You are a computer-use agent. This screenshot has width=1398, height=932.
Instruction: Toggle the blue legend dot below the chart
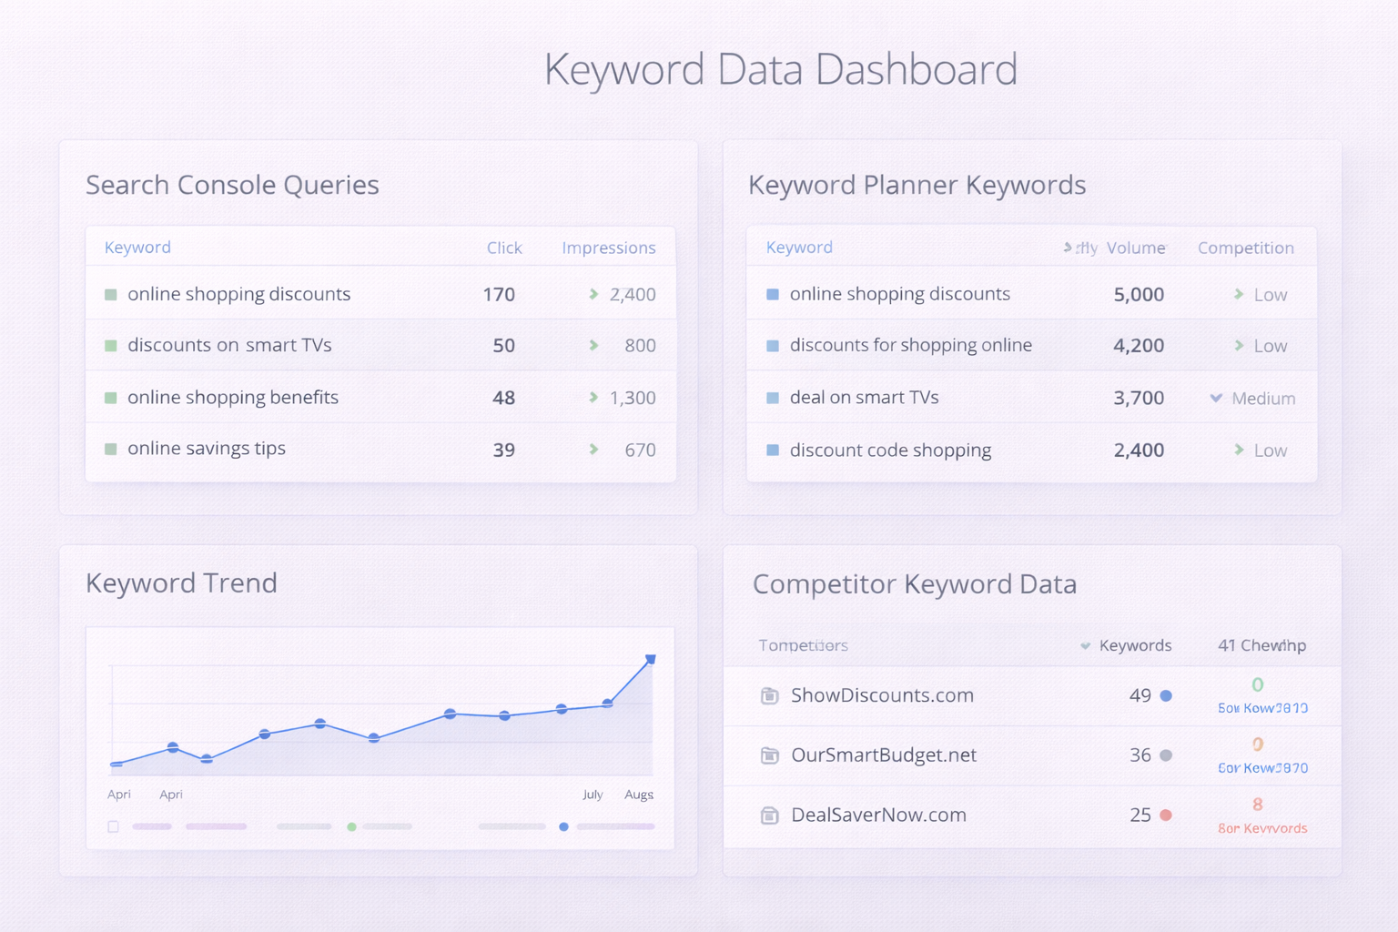click(x=563, y=826)
